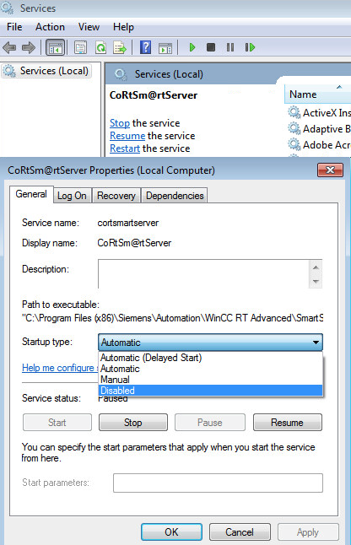Click the Resume service button
351x545 pixels.
coord(288,423)
